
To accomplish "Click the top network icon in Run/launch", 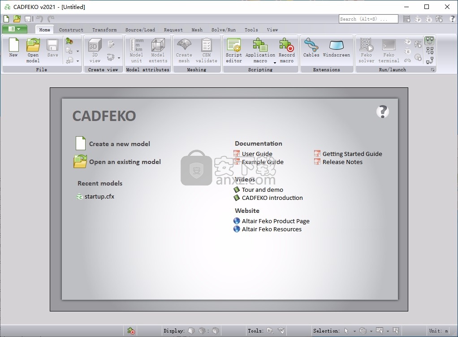I will coord(429,41).
